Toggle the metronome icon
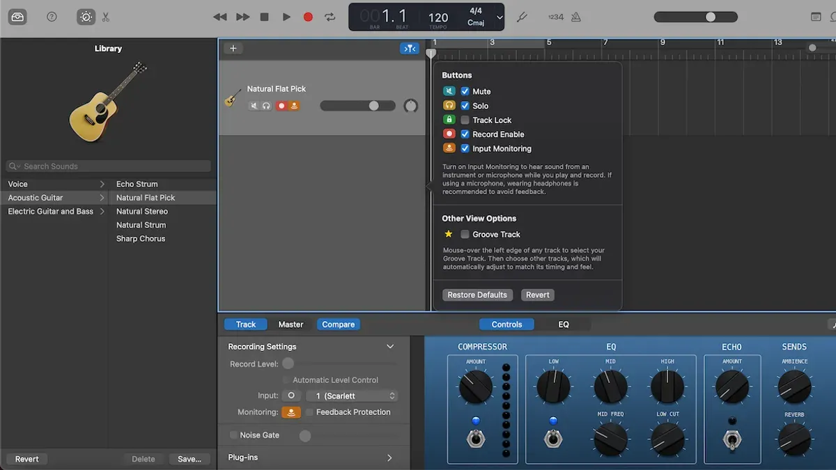836x470 pixels. pyautogui.click(x=576, y=17)
